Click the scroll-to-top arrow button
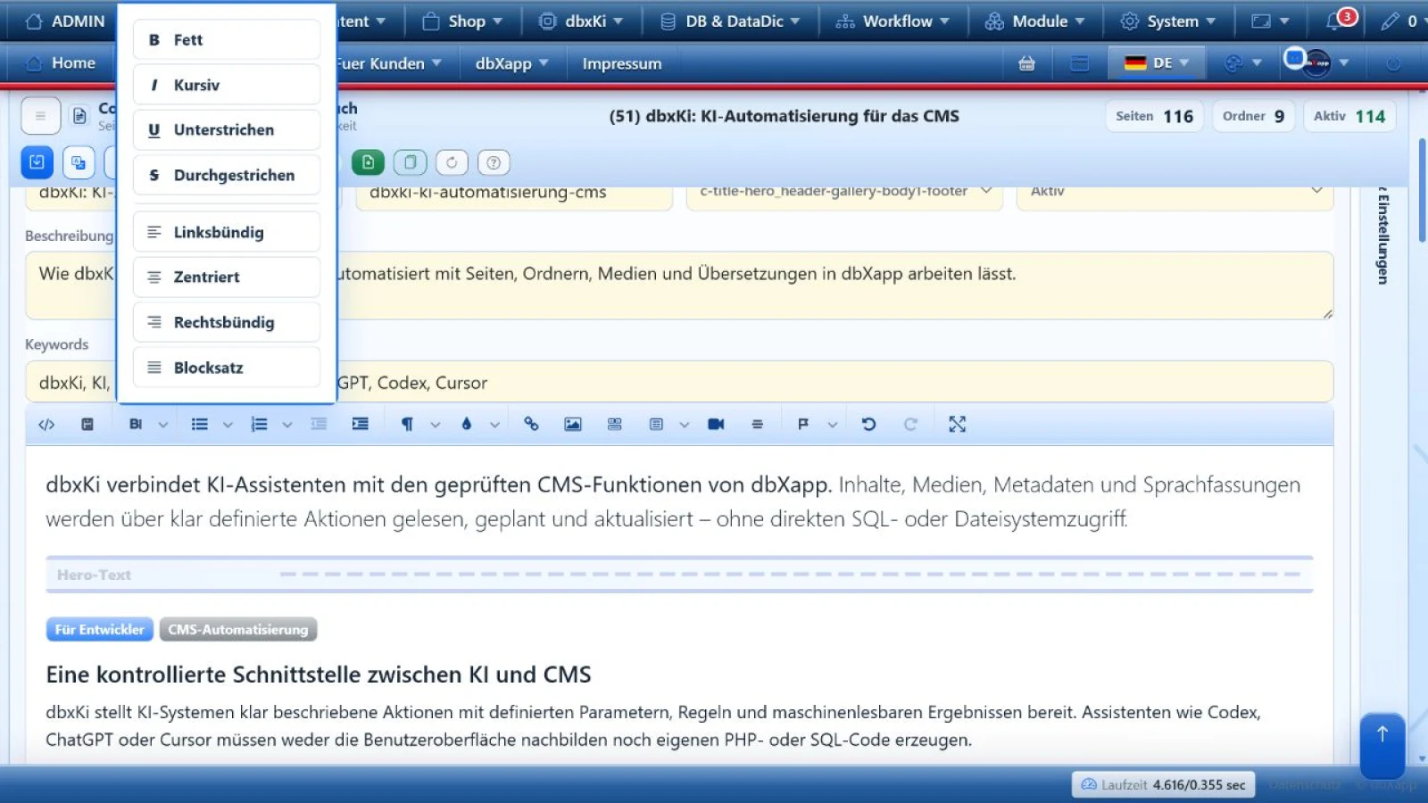Screen dimensions: 1428x803 [x=1382, y=744]
